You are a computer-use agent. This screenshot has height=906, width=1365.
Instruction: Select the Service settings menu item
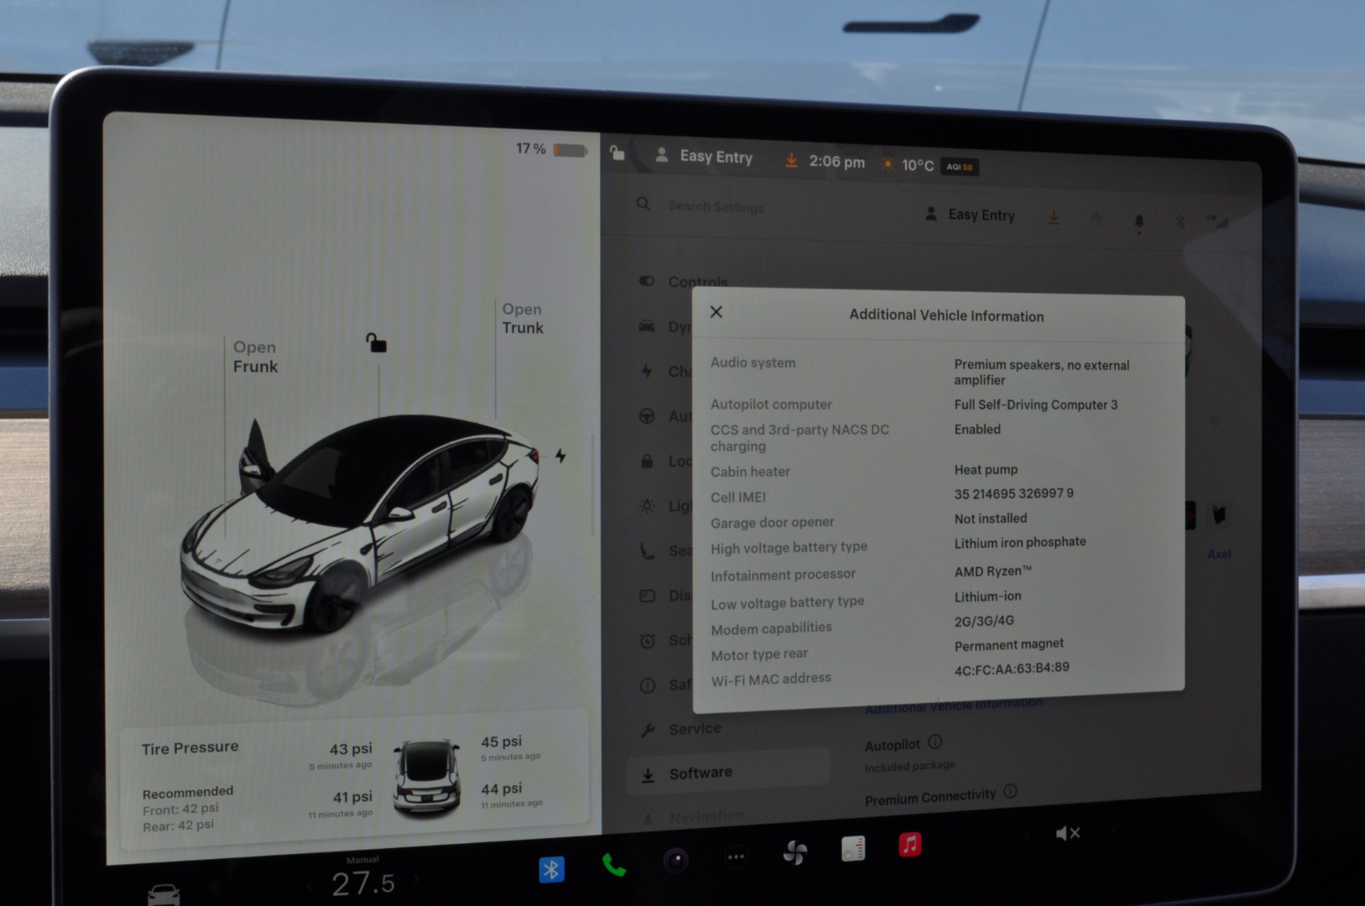694,728
